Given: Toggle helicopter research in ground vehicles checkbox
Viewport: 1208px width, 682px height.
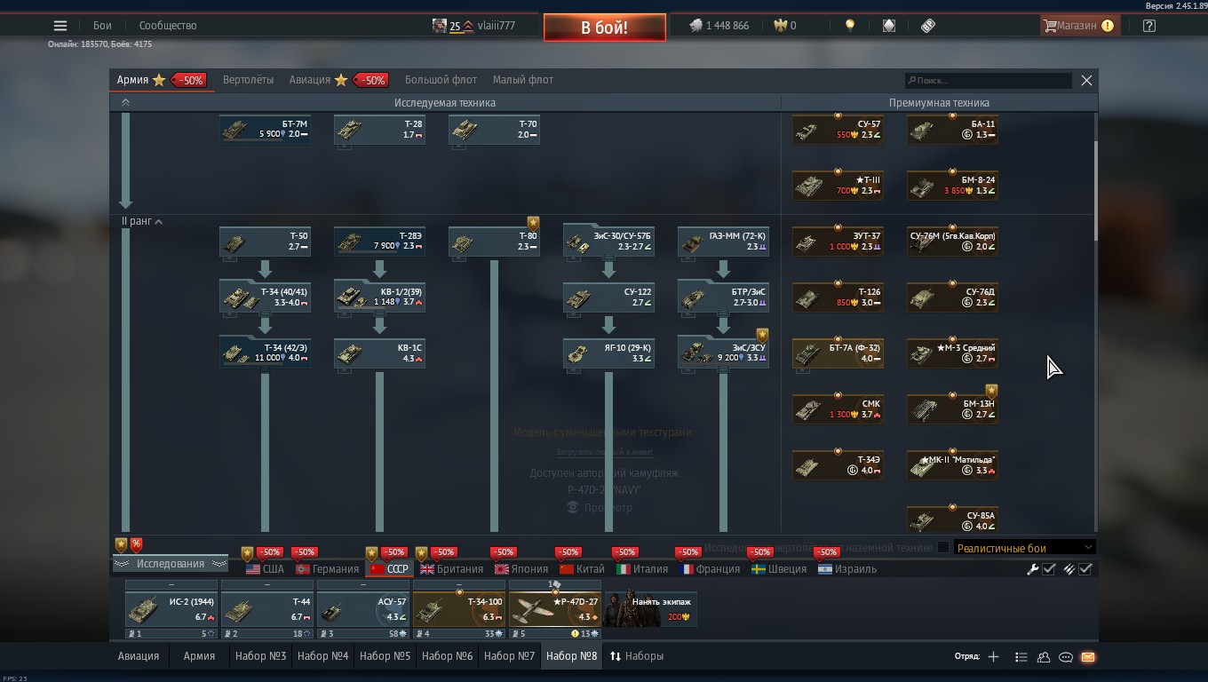Looking at the screenshot, I should point(943,548).
